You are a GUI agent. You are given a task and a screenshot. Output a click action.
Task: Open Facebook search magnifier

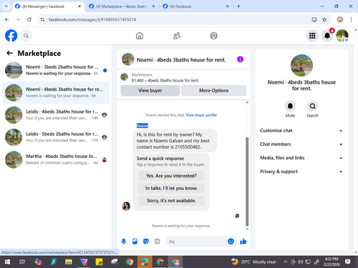(26, 36)
